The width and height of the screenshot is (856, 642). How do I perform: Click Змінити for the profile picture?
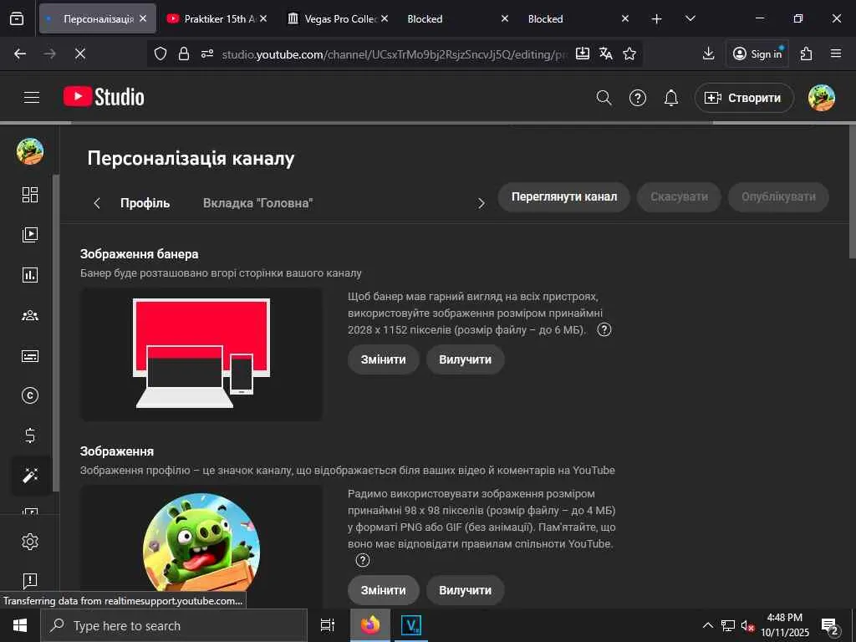point(383,590)
